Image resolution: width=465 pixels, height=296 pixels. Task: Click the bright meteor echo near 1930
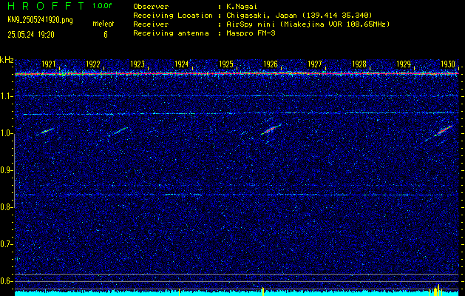[x=443, y=131]
